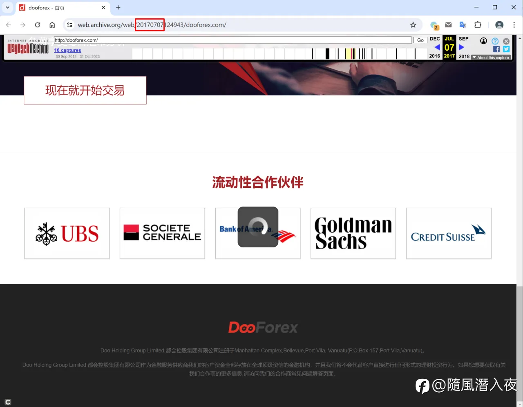Click 现在就开始交易 button
This screenshot has height=407, width=523.
[85, 90]
